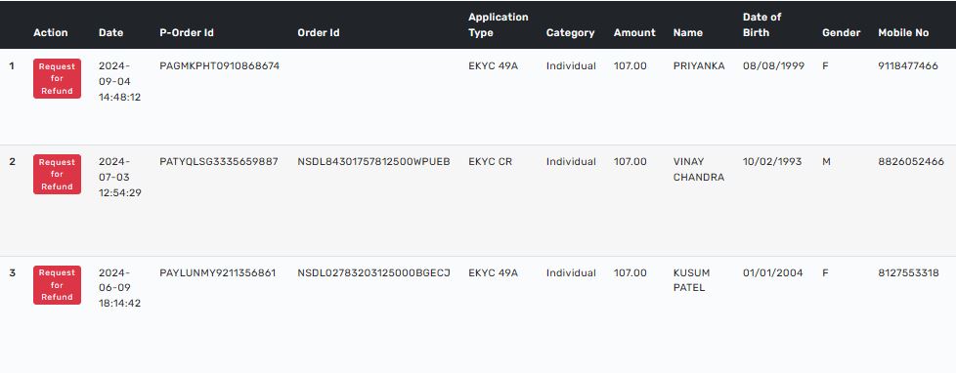Request refund for PRIYANKA's order
Viewport: 956px width, 373px height.
(x=57, y=79)
